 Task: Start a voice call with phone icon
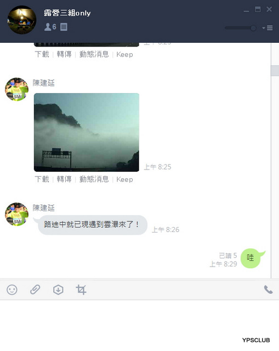[268, 290]
